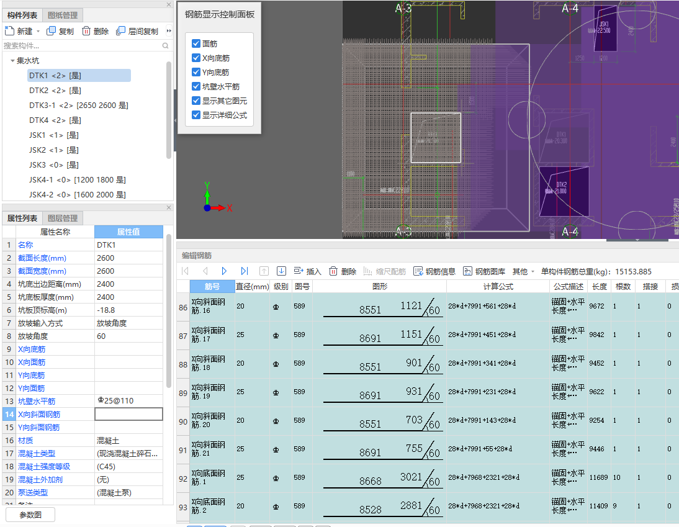Select DTK4 <2> in the component tree
This screenshot has height=527, width=679.
(55, 120)
